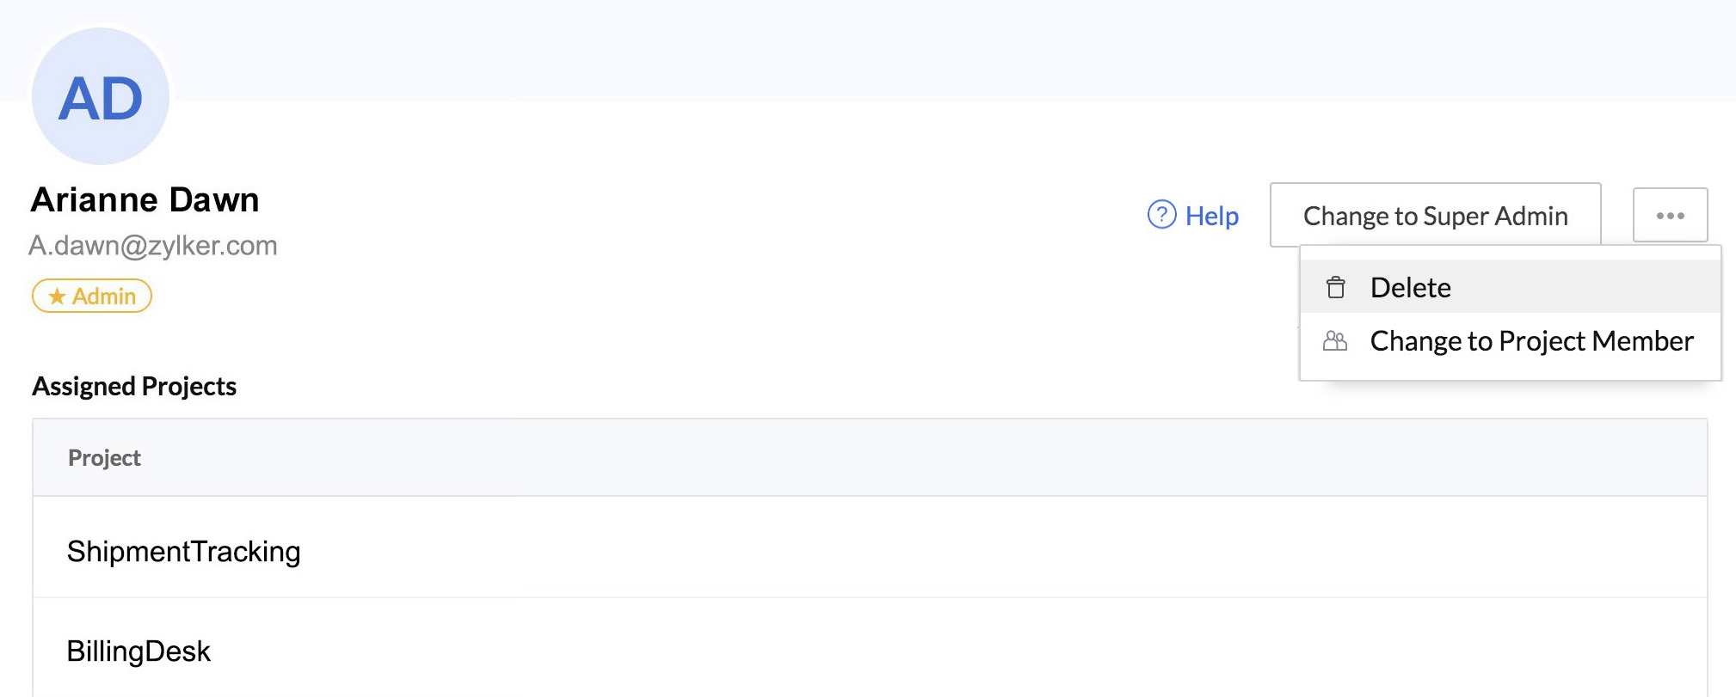Open the Help link text
1736x697 pixels.
1211,216
